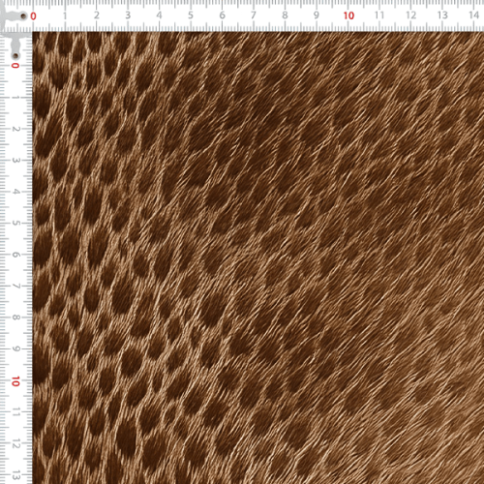The width and height of the screenshot is (484, 484).
Task: Select the 5 mark on the vertical ruler
Action: click(15, 224)
